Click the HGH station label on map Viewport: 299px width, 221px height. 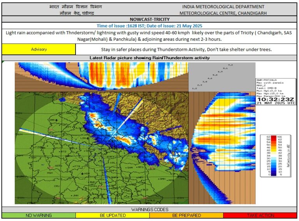tap(50, 173)
